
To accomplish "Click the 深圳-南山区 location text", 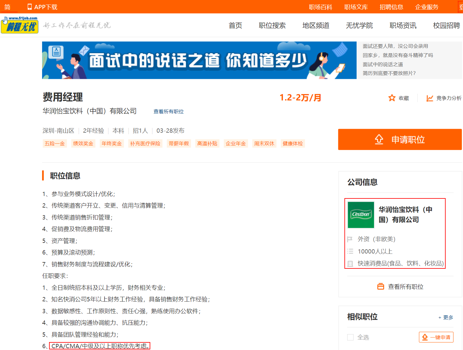I will pyautogui.click(x=59, y=131).
